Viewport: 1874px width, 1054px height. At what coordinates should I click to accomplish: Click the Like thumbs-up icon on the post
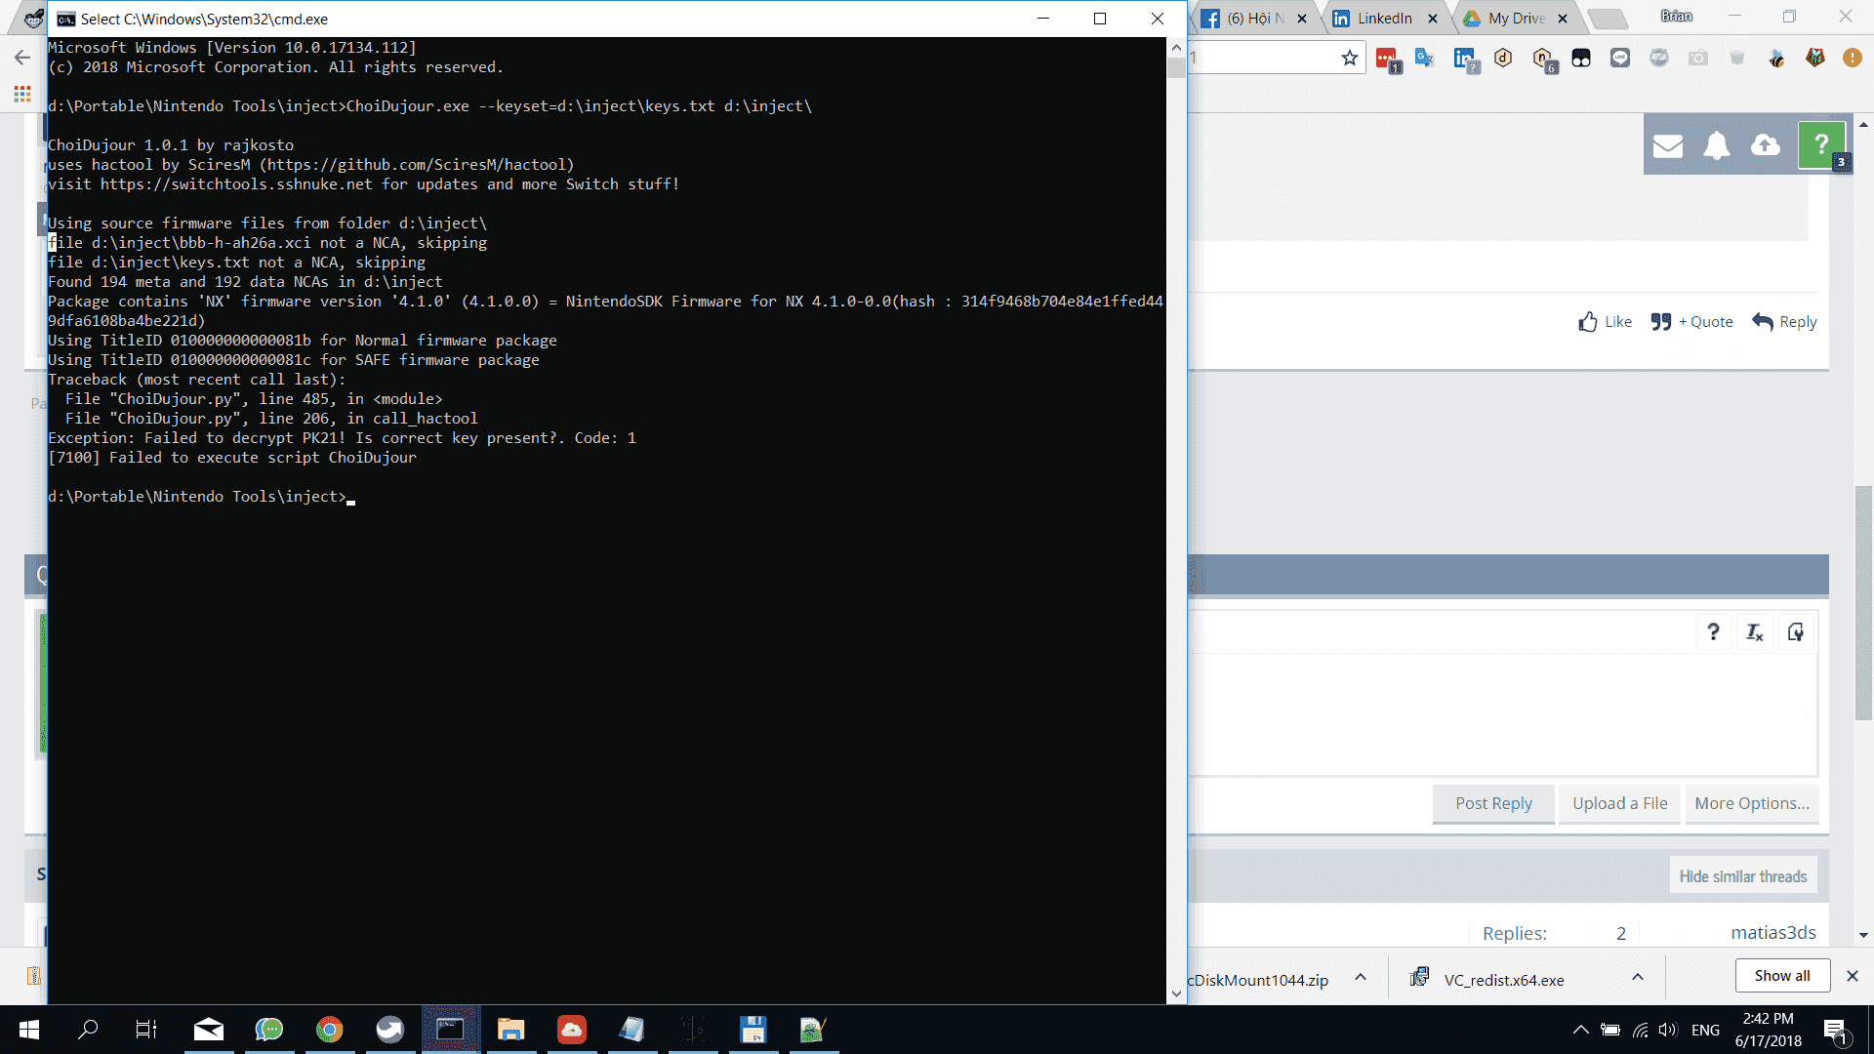(1588, 322)
